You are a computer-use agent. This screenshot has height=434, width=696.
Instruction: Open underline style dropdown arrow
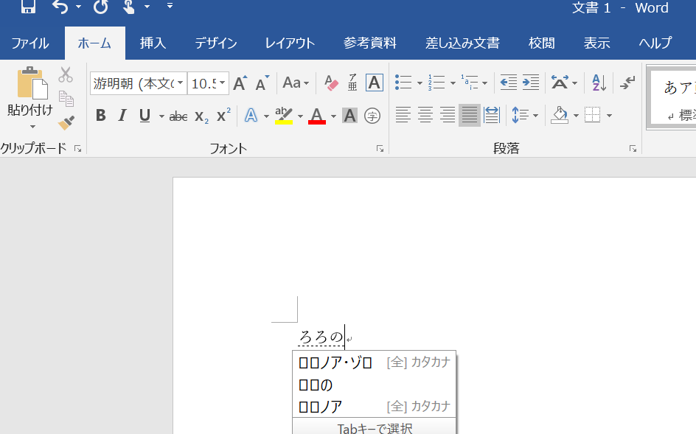coord(161,116)
